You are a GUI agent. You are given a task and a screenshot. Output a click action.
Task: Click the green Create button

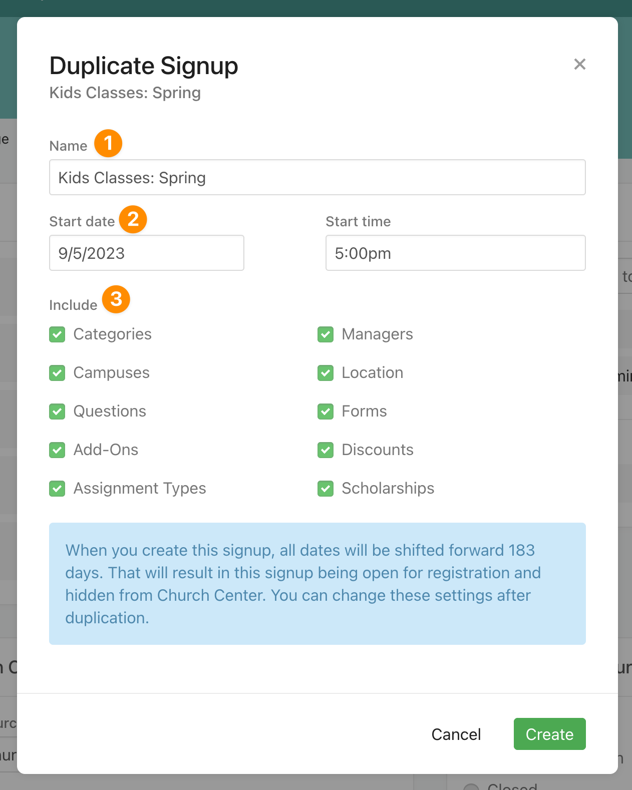549,734
